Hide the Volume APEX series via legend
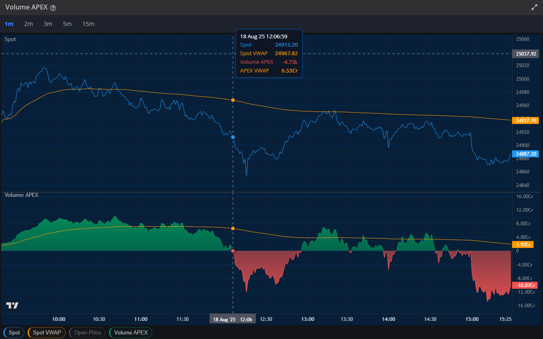The image size is (543, 339). point(130,332)
